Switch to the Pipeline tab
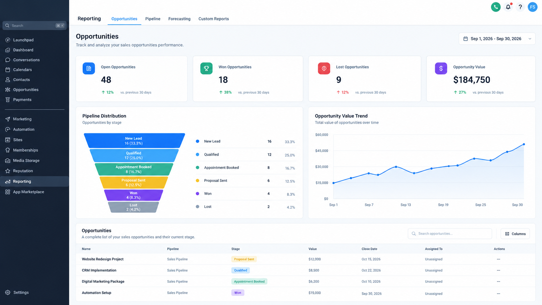Image resolution: width=542 pixels, height=305 pixels. (153, 19)
